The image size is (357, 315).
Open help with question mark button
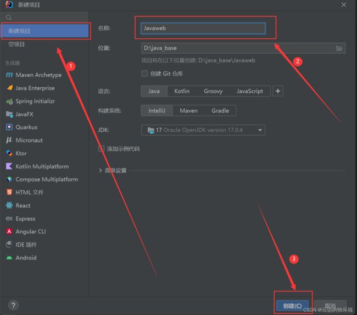point(13,305)
